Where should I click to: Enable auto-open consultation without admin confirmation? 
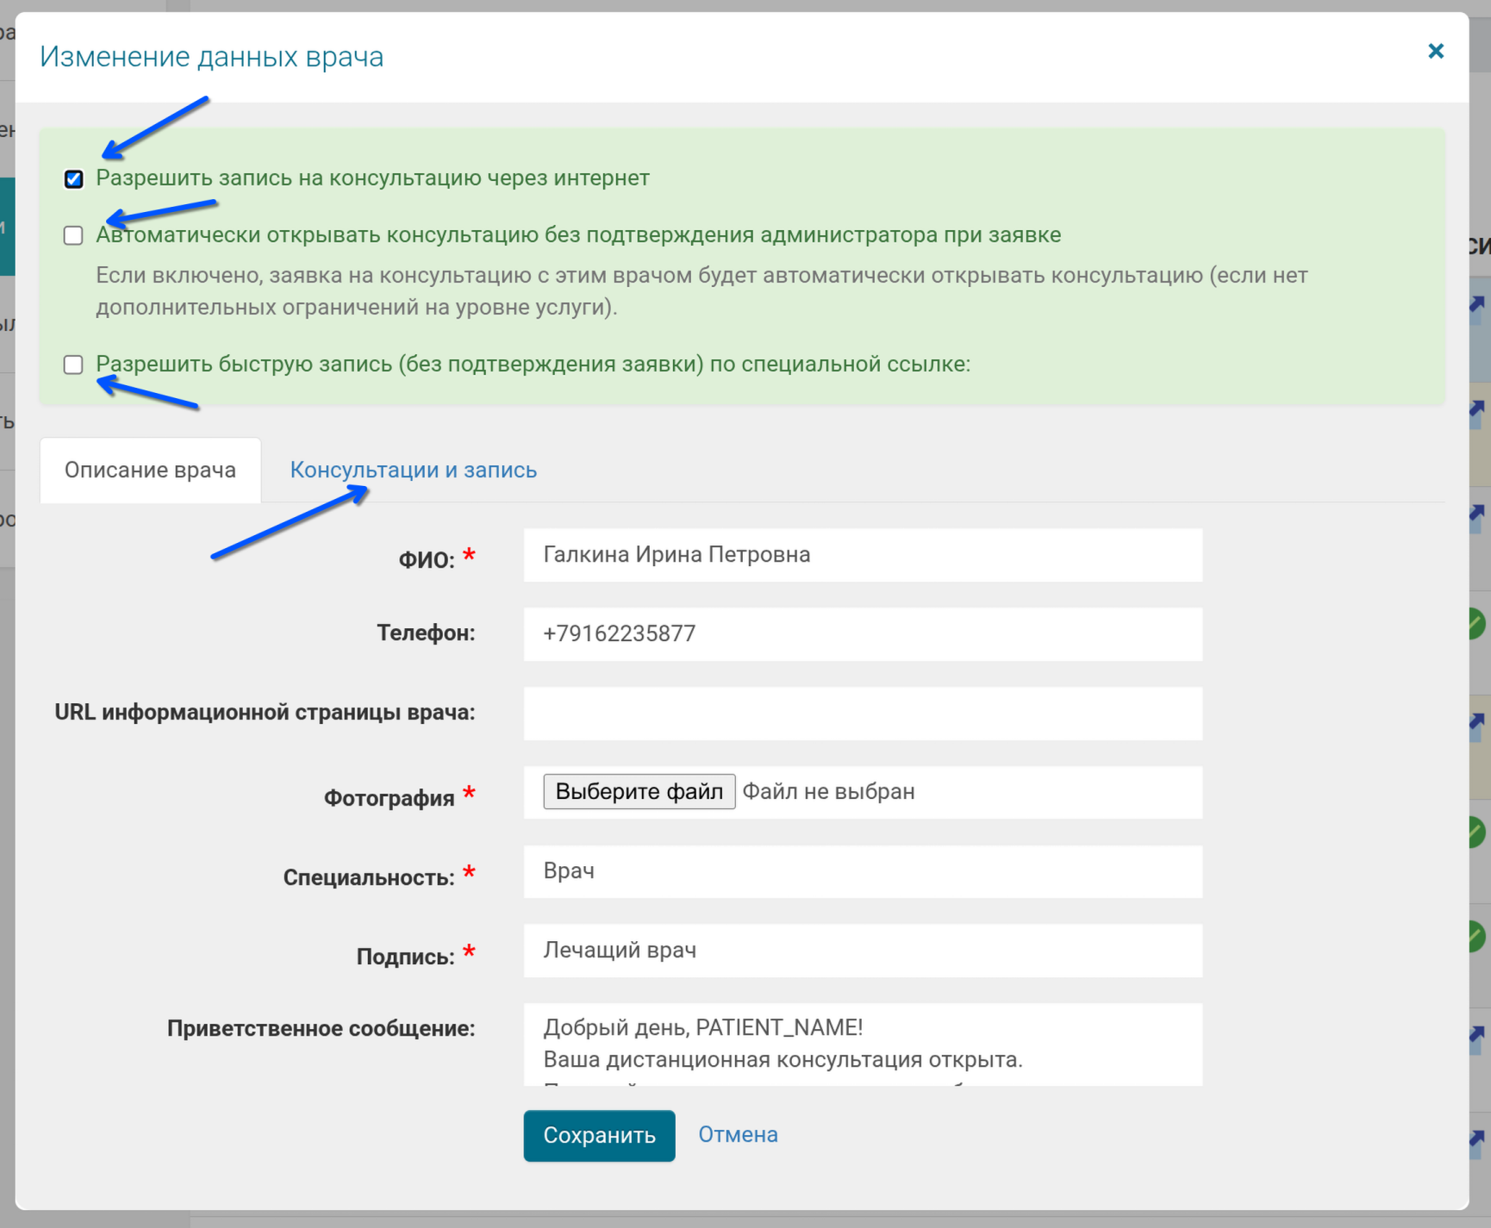[74, 235]
